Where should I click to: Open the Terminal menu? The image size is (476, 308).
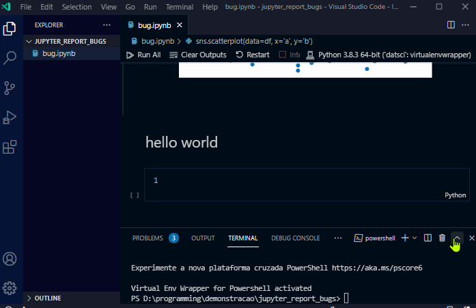[x=180, y=7]
